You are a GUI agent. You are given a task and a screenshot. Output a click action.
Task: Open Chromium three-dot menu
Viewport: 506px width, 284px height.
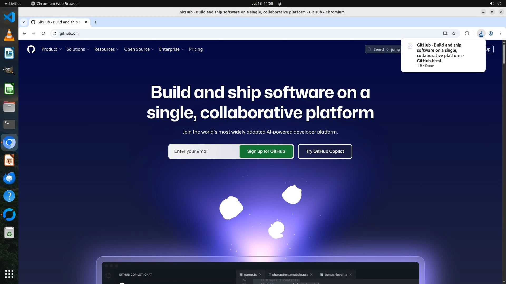pyautogui.click(x=500, y=33)
